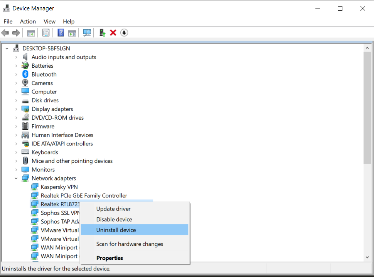Image resolution: width=374 pixels, height=277 pixels.
Task: Collapse the Network adapters category
Action: click(16, 178)
